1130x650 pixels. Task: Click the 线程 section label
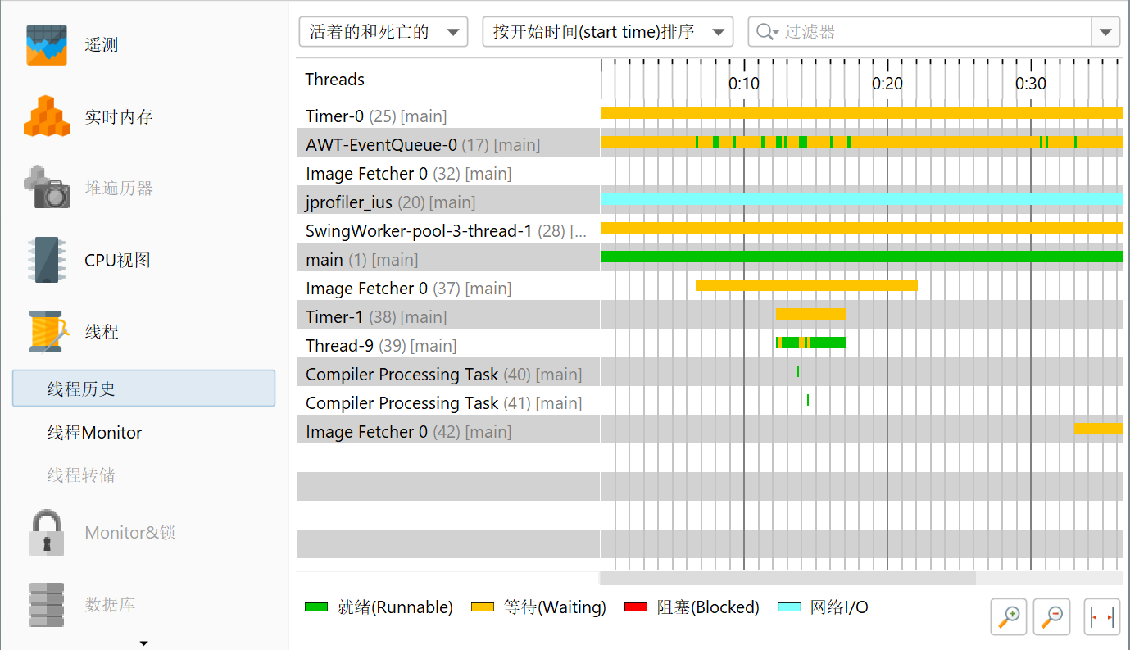102,331
